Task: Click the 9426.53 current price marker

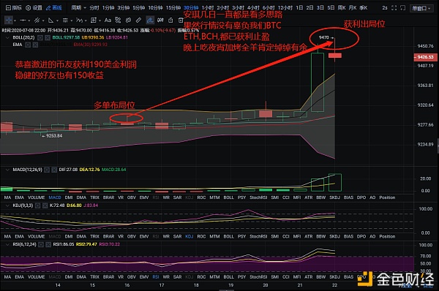Action: (424, 57)
